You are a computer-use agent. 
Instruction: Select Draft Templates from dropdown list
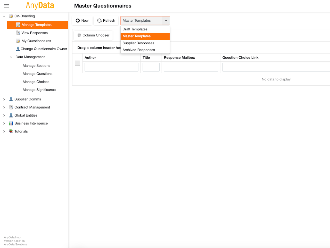pos(145,29)
